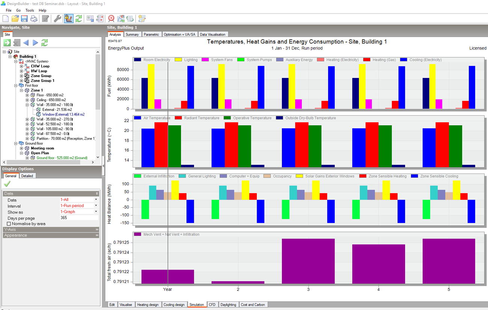Switch to the Summary tab
Image resolution: width=488 pixels, height=310 pixels.
132,34
